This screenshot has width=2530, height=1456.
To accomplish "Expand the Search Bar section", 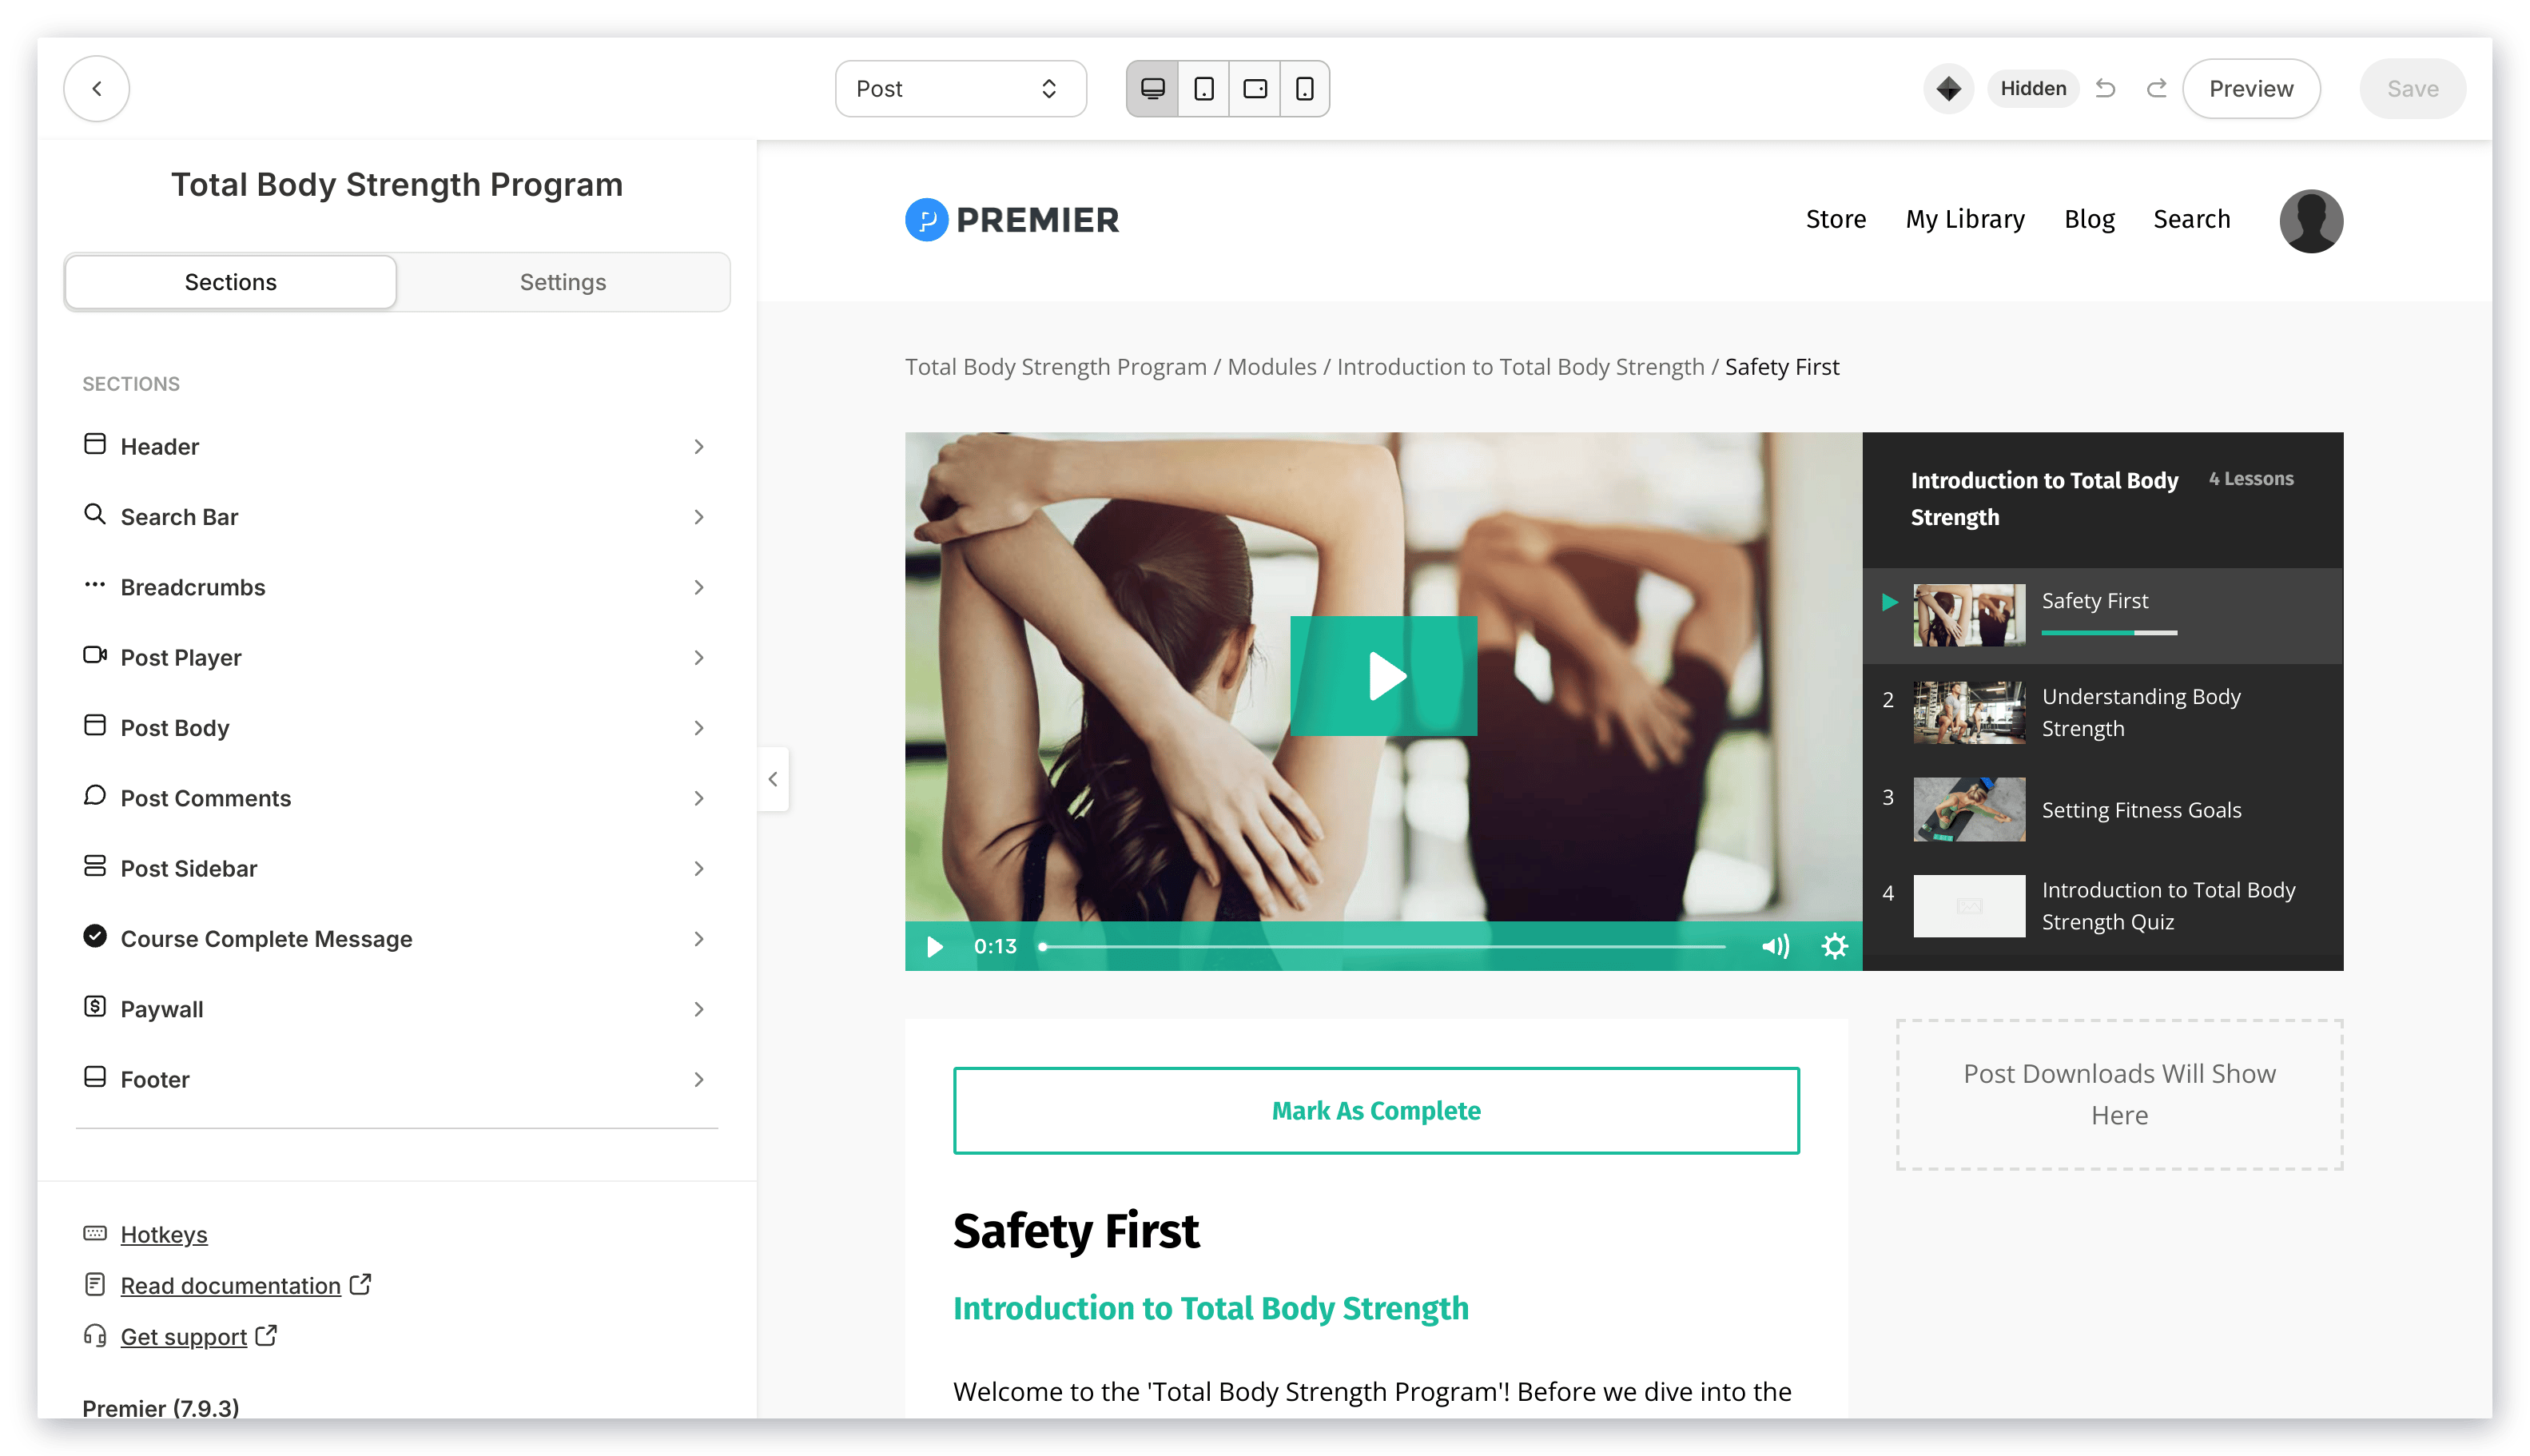I will click(x=396, y=516).
